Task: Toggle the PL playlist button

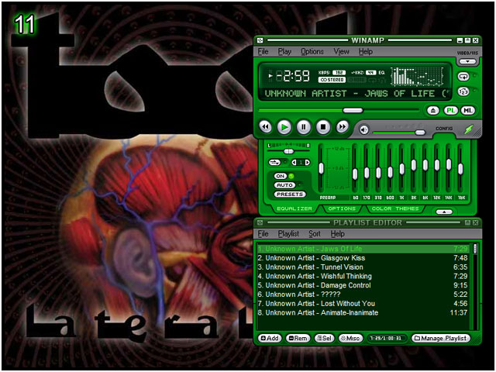Action: point(451,110)
